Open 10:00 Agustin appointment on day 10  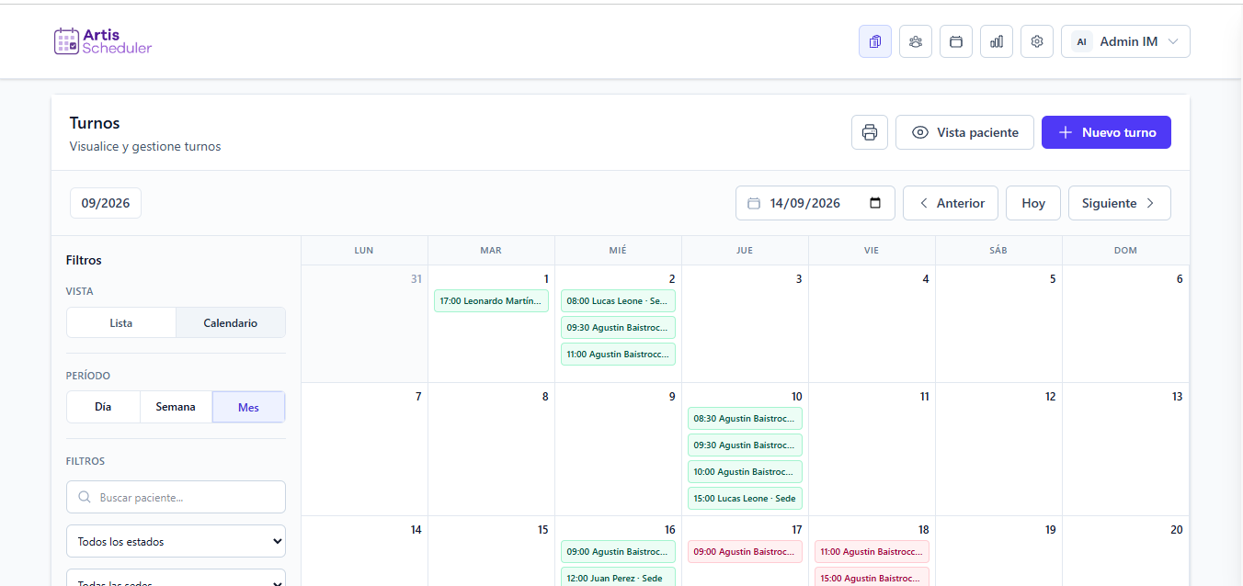pyautogui.click(x=745, y=471)
